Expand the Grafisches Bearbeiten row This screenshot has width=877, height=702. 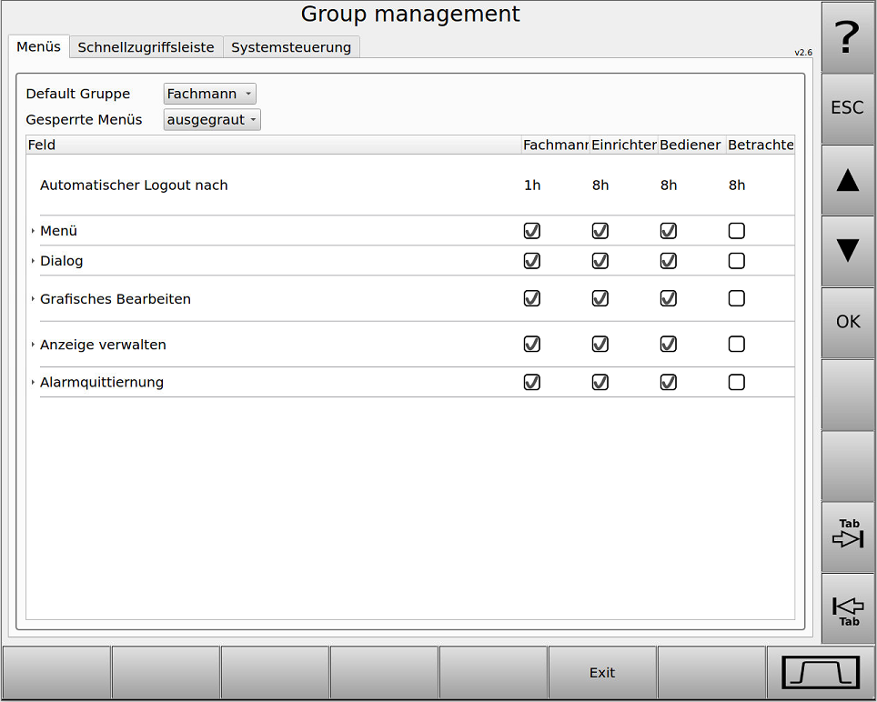coord(32,298)
